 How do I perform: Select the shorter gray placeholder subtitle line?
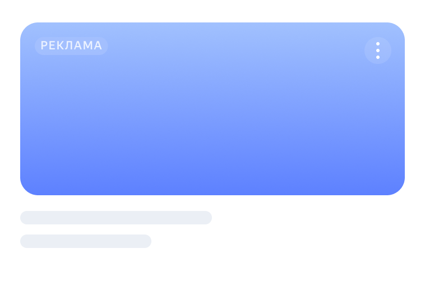pyautogui.click(x=86, y=241)
